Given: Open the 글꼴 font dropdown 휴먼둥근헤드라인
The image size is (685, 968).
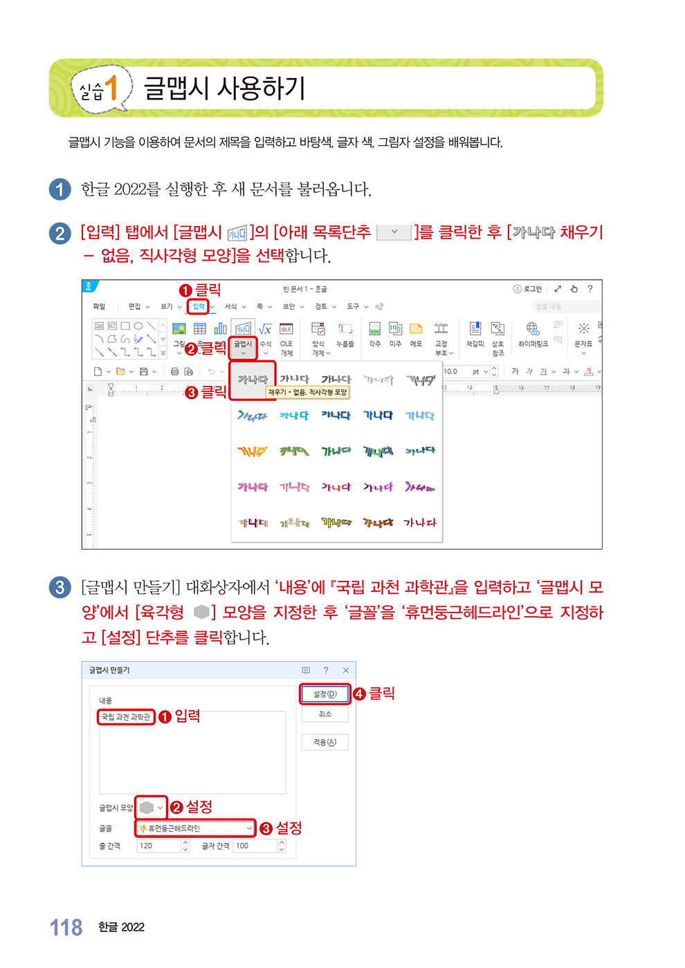Looking at the screenshot, I should [195, 828].
